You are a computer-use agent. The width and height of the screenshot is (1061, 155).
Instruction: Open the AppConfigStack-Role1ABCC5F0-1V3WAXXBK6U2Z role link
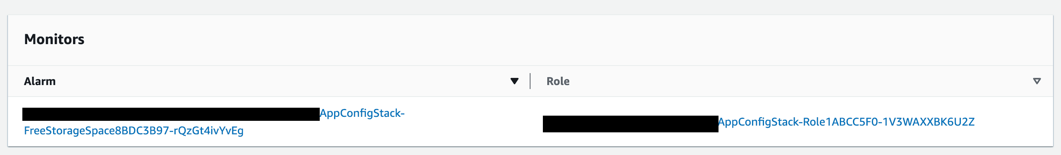click(846, 122)
